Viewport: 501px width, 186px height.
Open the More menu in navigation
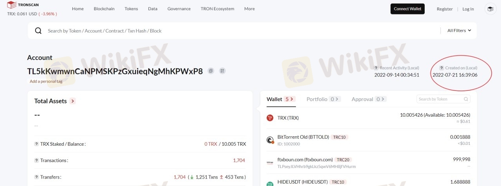(249, 9)
